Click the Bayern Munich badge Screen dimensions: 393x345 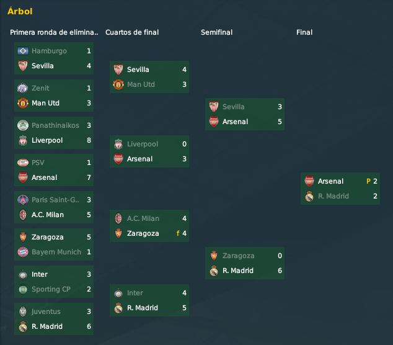click(23, 252)
